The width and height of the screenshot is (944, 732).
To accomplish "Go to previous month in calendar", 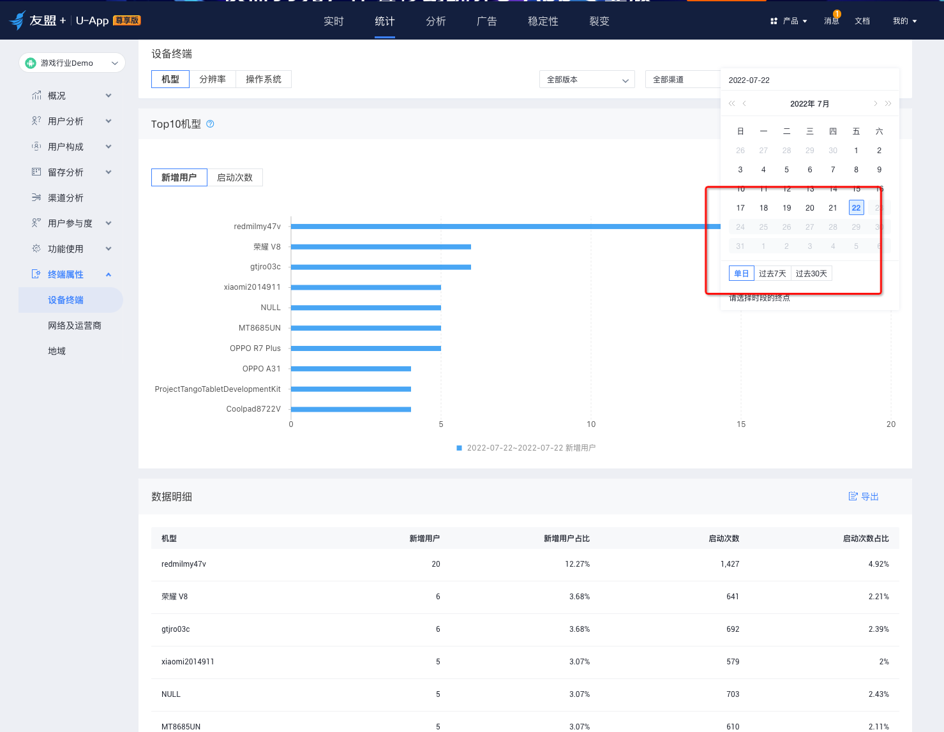I will point(744,103).
